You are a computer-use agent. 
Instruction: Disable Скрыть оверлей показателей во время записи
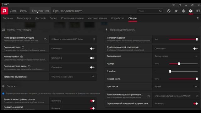[x=195, y=104]
